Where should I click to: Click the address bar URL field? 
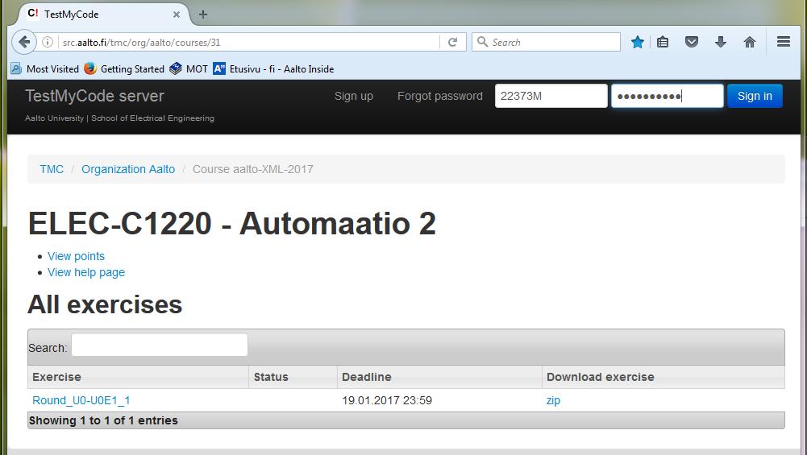[248, 42]
